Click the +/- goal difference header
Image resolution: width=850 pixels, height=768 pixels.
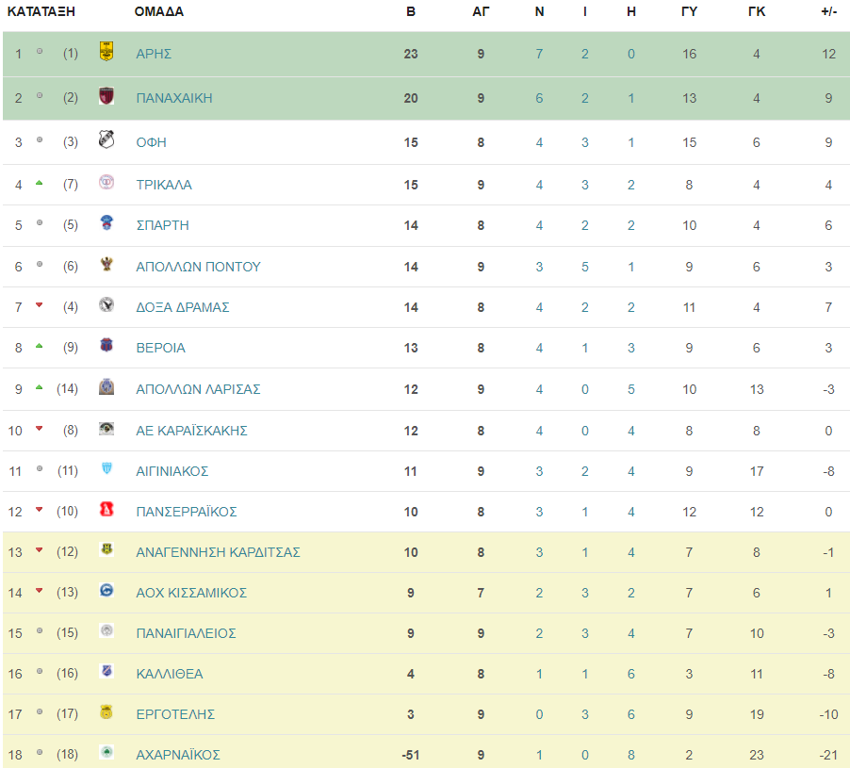829,11
